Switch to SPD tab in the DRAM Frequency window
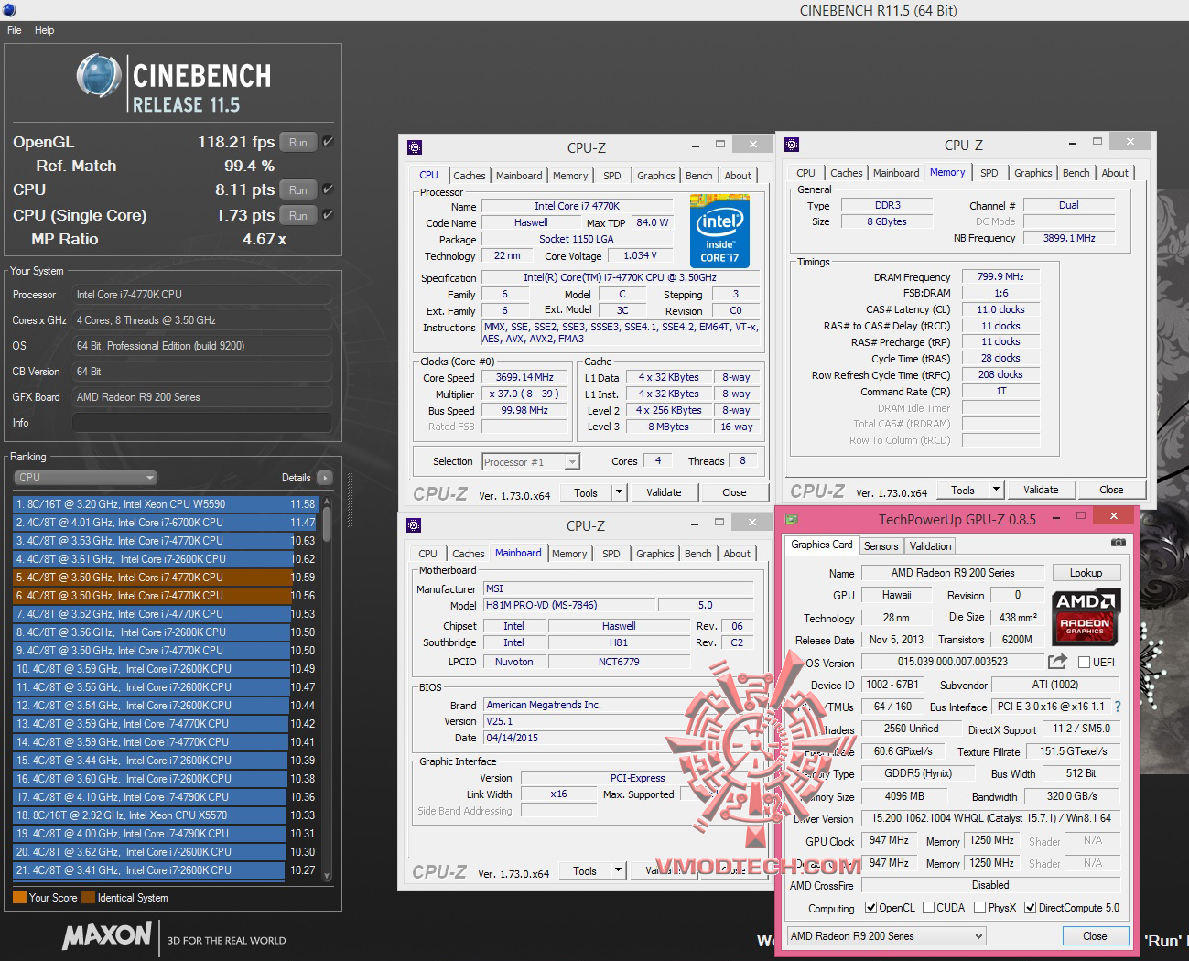The image size is (1189, 961). click(x=989, y=173)
